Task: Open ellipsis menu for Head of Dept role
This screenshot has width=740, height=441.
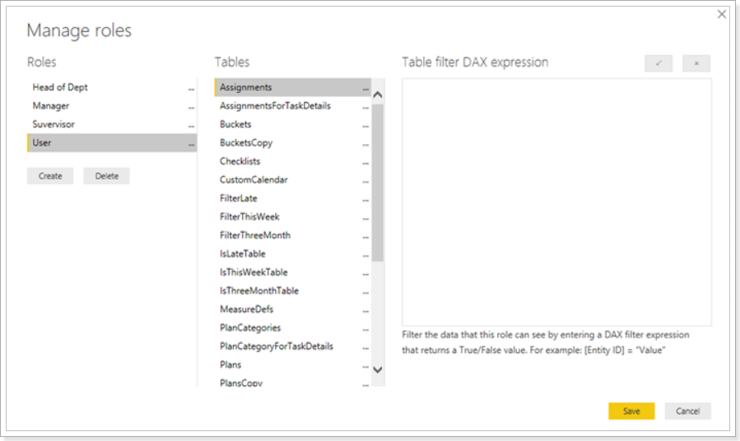Action: pyautogui.click(x=191, y=89)
